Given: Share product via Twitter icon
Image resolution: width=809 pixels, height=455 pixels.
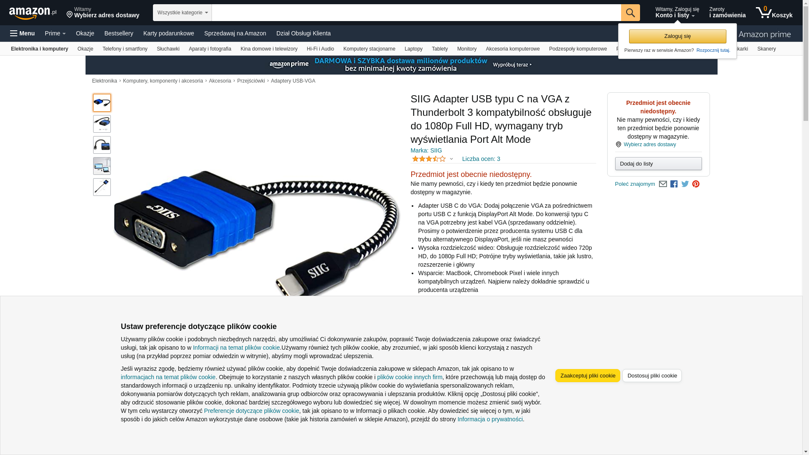Looking at the screenshot, I should point(685,184).
